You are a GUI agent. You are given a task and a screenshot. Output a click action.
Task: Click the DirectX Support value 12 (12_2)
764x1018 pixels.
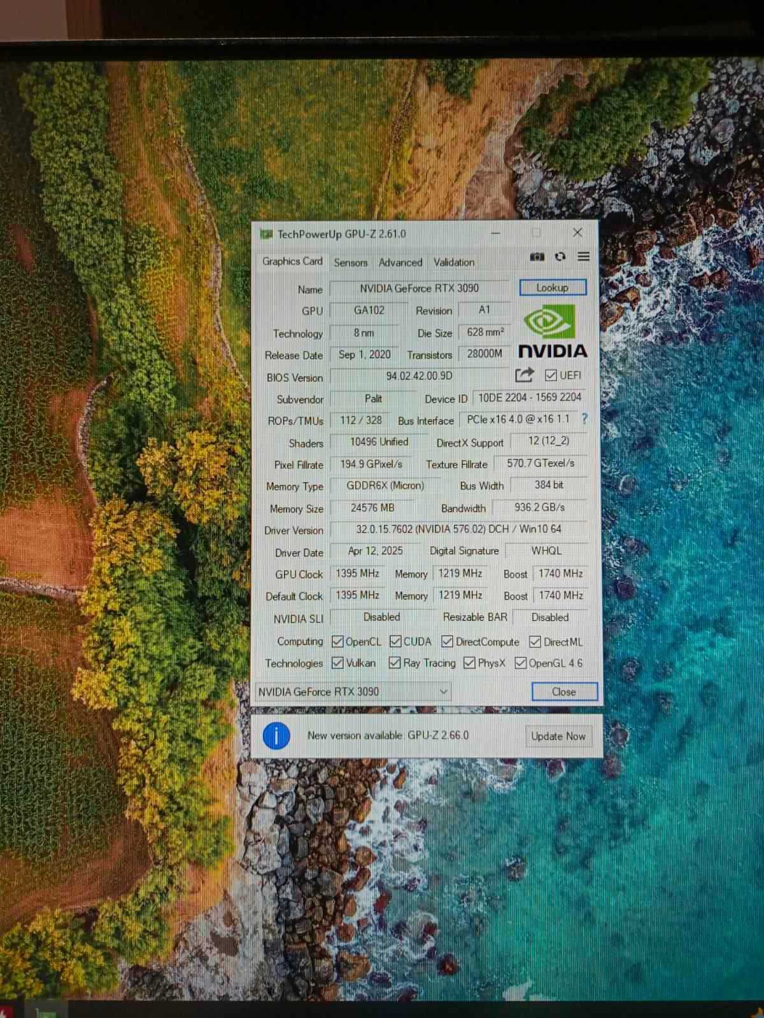[x=548, y=441]
